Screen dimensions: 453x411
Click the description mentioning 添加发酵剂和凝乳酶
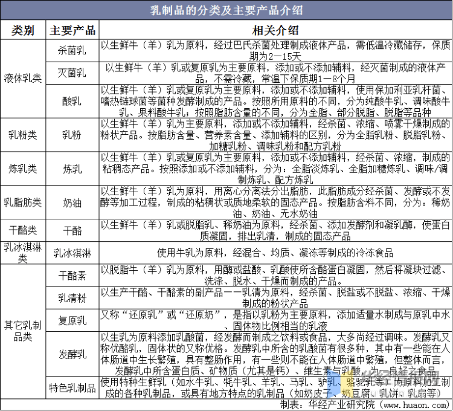point(275,230)
